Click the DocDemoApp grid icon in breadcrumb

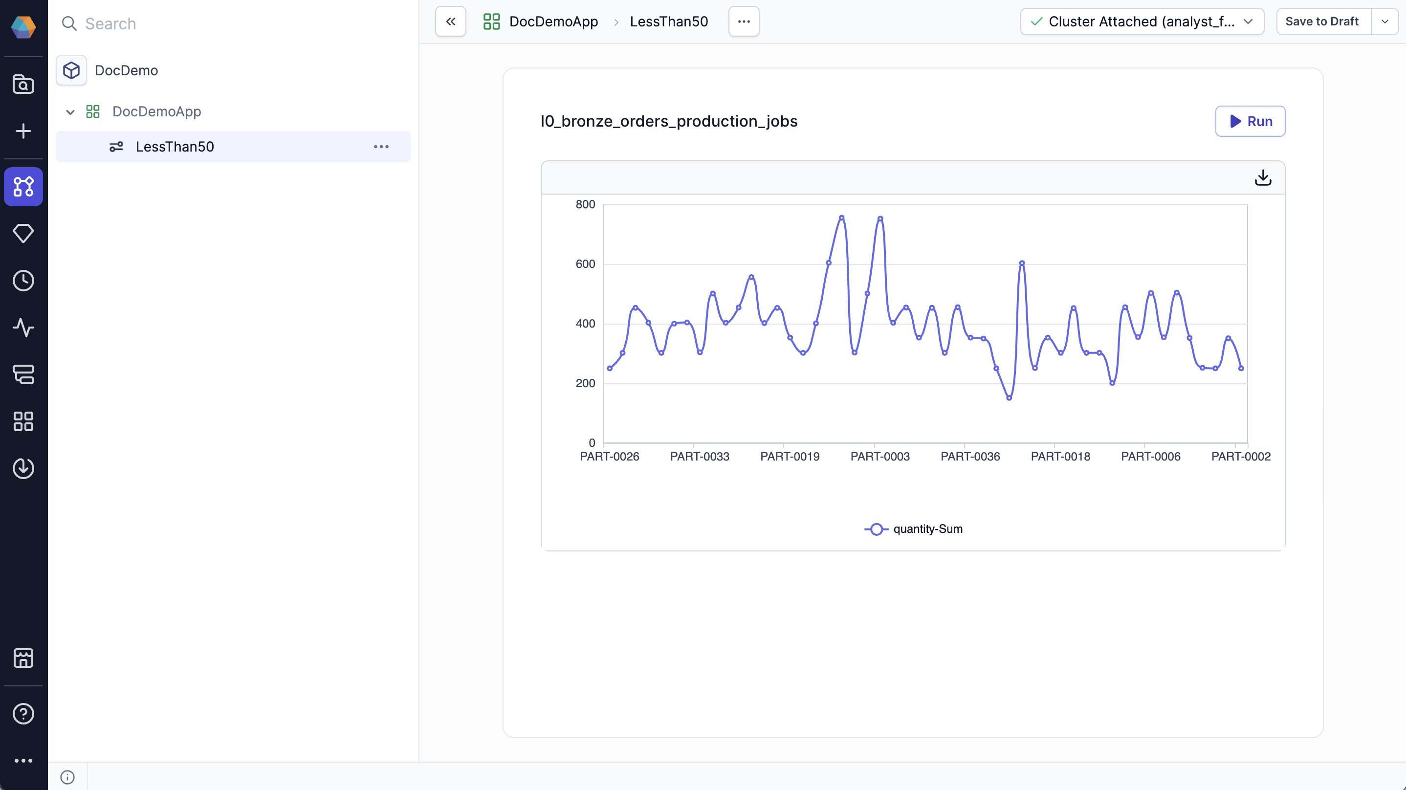(x=492, y=22)
